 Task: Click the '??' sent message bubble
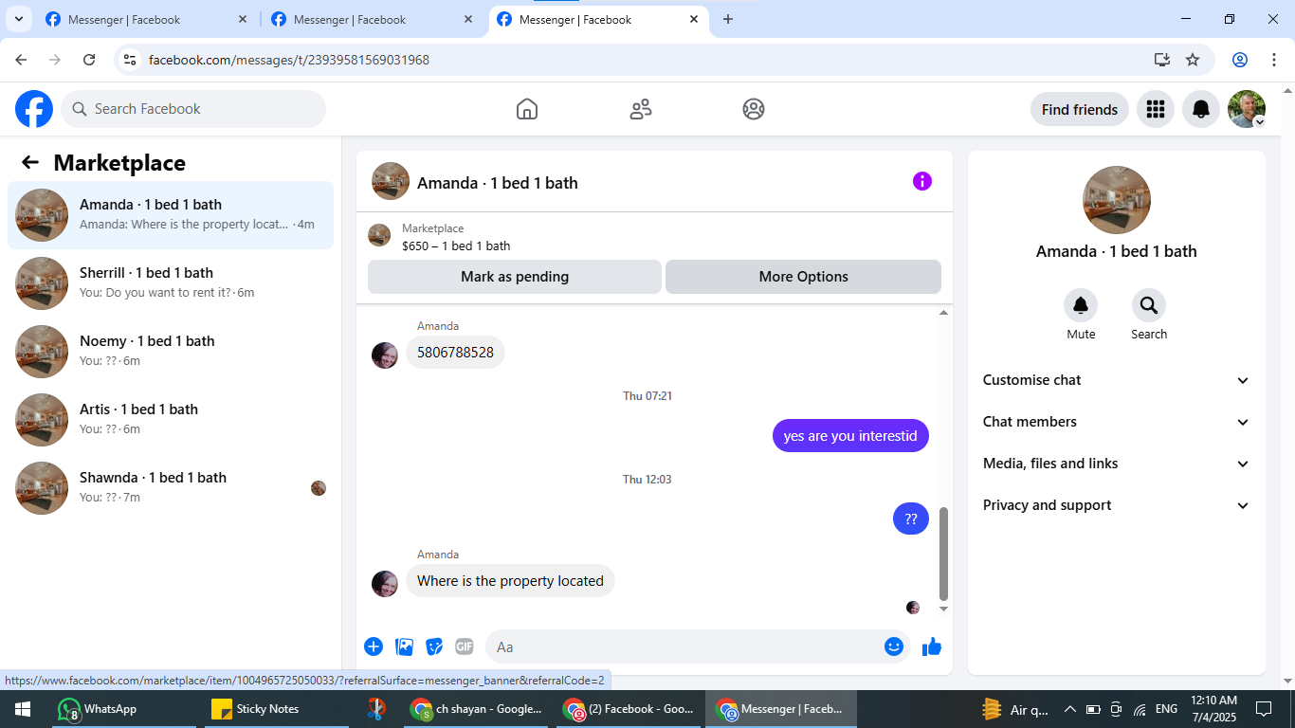click(911, 519)
